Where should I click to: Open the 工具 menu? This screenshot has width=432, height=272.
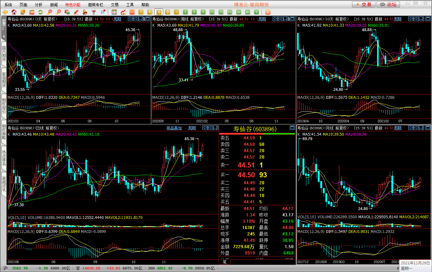(x=130, y=5)
